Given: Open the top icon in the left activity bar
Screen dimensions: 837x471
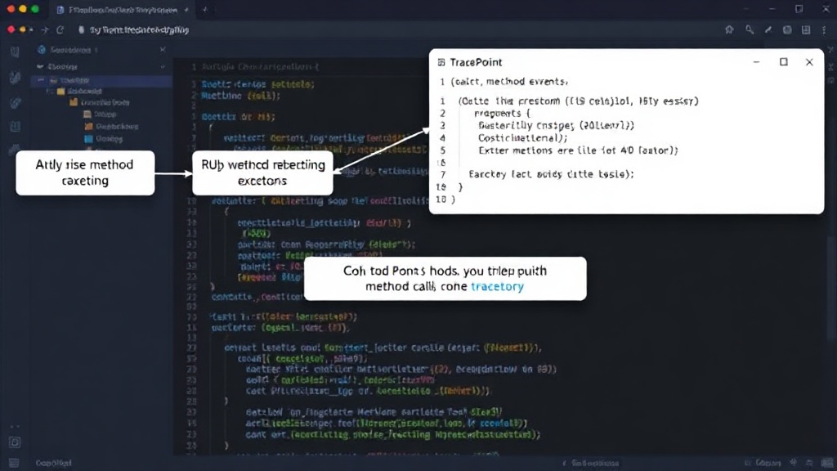Looking at the screenshot, I should pos(15,52).
